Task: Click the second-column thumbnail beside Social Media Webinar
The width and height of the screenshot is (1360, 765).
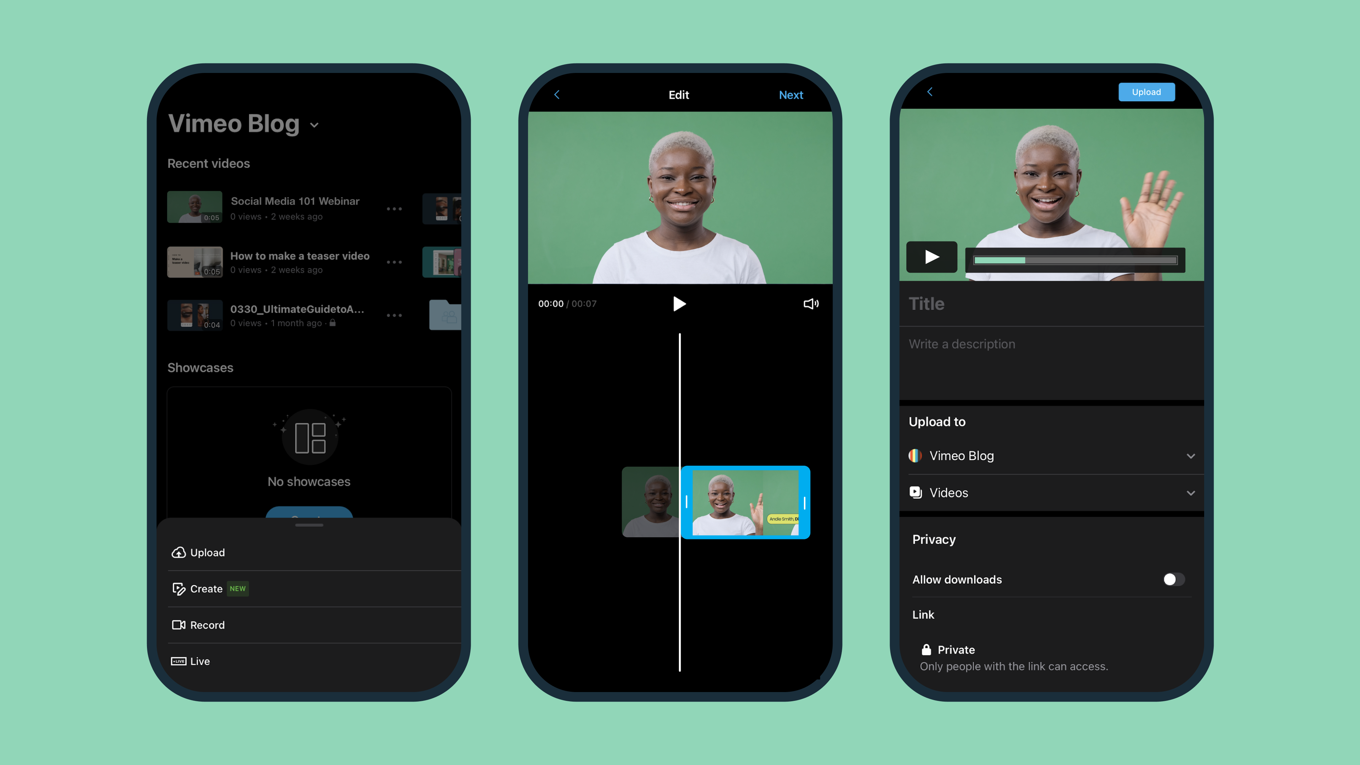Action: click(442, 209)
